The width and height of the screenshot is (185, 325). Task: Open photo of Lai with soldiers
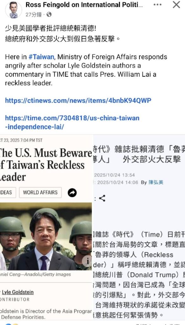click(46, 237)
